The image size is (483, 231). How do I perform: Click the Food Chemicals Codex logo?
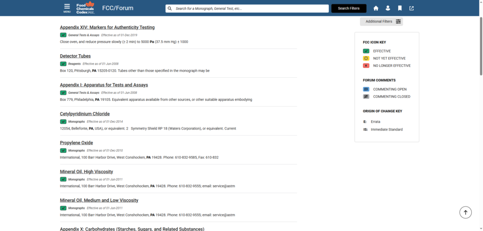click(85, 8)
